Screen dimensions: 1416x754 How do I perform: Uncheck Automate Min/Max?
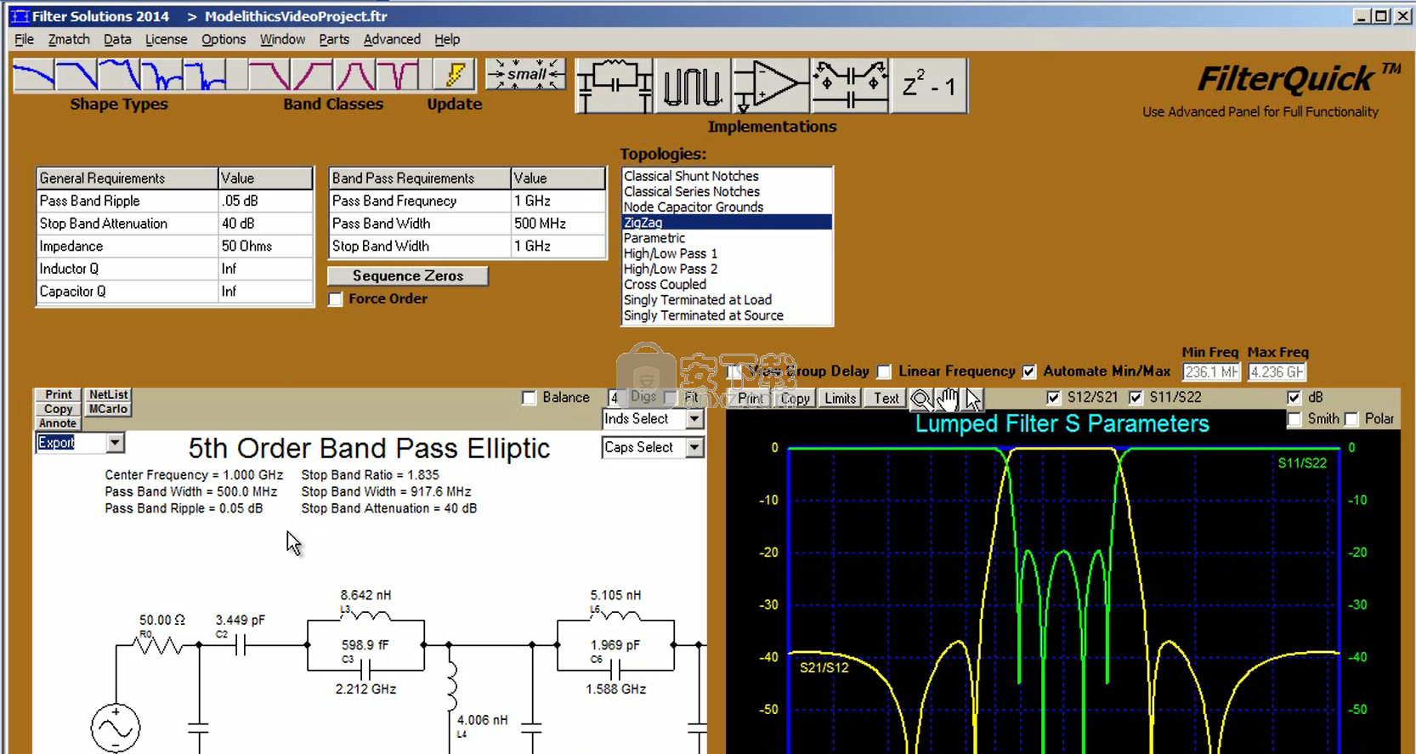(1029, 371)
